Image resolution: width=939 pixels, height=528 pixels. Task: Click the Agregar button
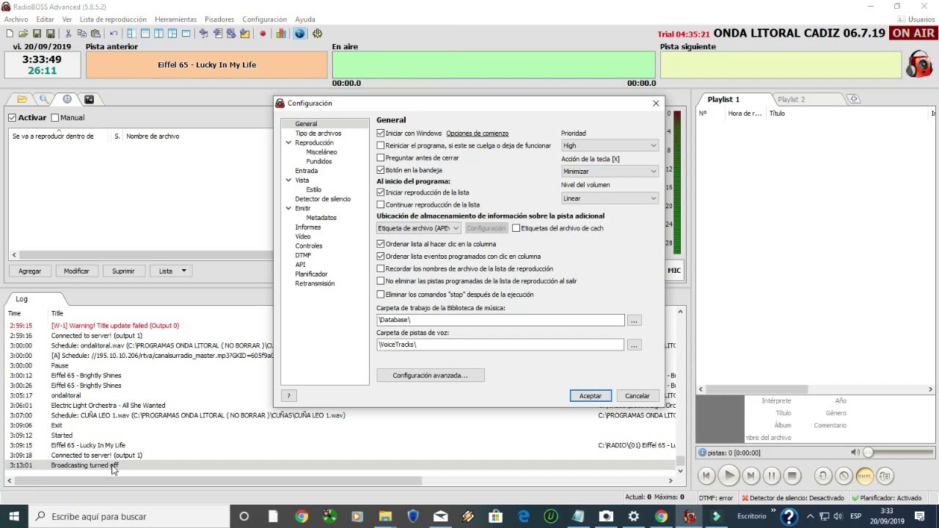point(30,271)
